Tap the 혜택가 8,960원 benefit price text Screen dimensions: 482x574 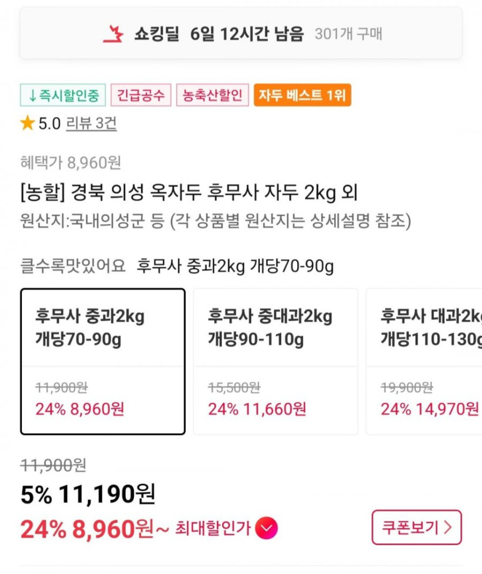[x=70, y=163]
